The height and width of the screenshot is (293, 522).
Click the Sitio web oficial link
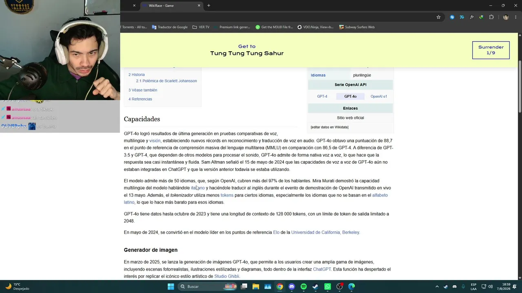tap(350, 118)
